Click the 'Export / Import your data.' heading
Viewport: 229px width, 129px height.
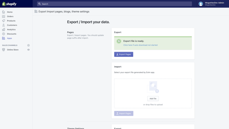click(x=88, y=22)
